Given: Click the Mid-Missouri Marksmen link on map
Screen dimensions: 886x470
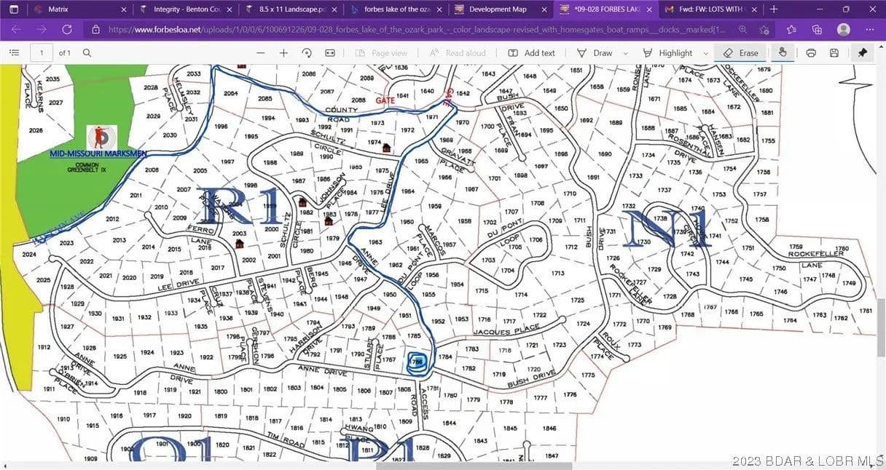Looking at the screenshot, I should tap(98, 154).
